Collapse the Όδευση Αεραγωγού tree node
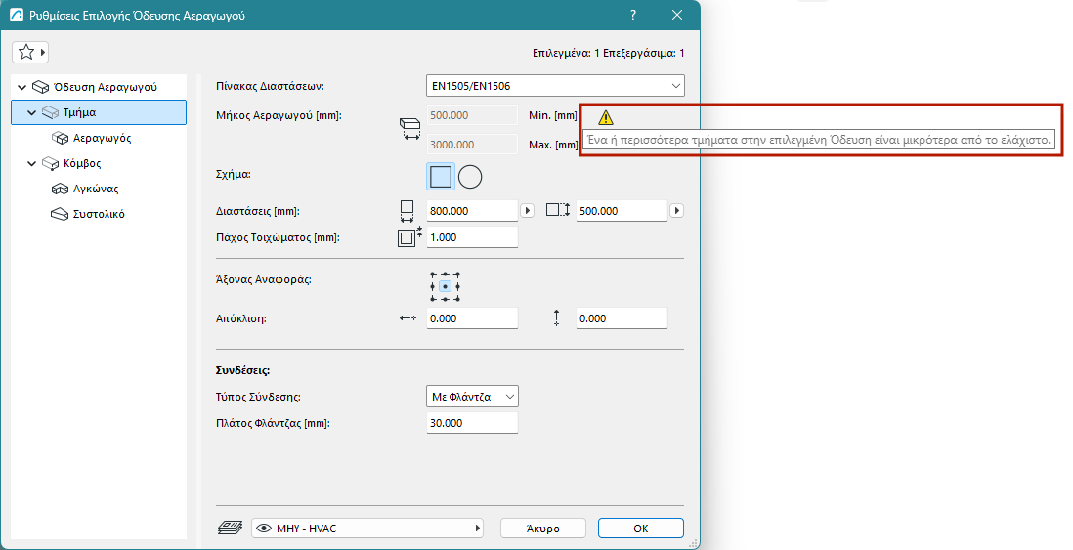The width and height of the screenshot is (1073, 550). click(21, 88)
